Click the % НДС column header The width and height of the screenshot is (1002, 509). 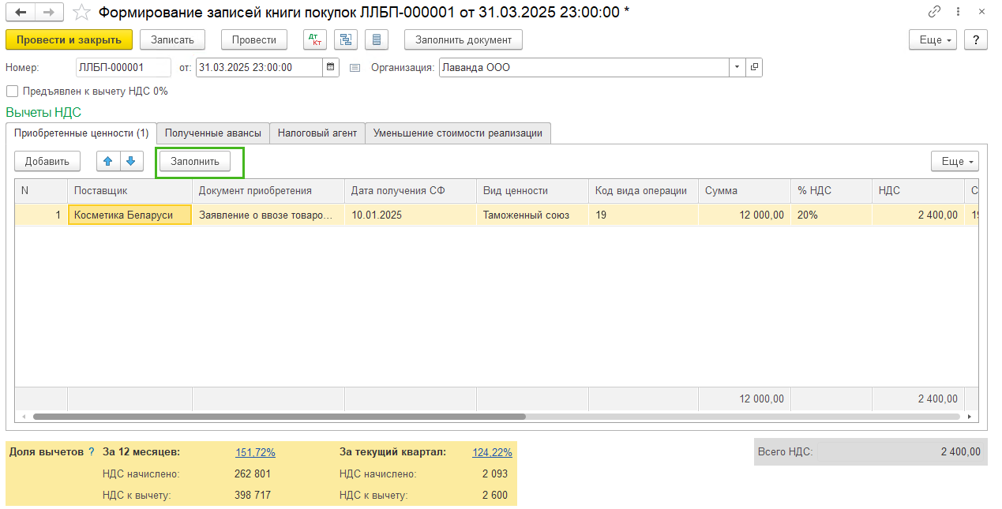click(831, 191)
